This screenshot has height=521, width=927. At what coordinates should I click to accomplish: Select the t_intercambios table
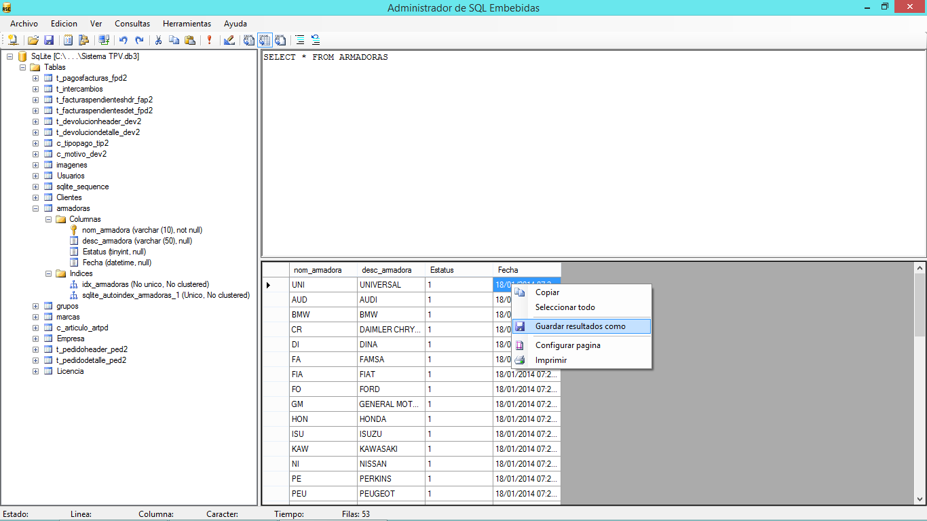point(79,89)
